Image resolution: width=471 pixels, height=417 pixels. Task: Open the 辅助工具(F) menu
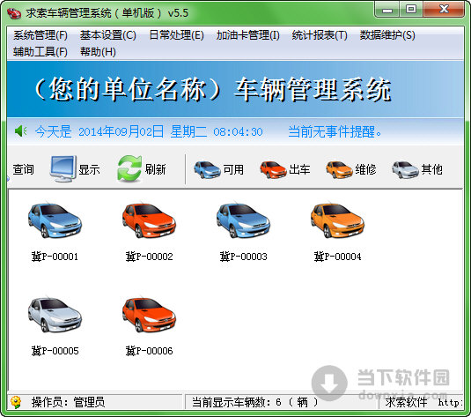coord(40,52)
